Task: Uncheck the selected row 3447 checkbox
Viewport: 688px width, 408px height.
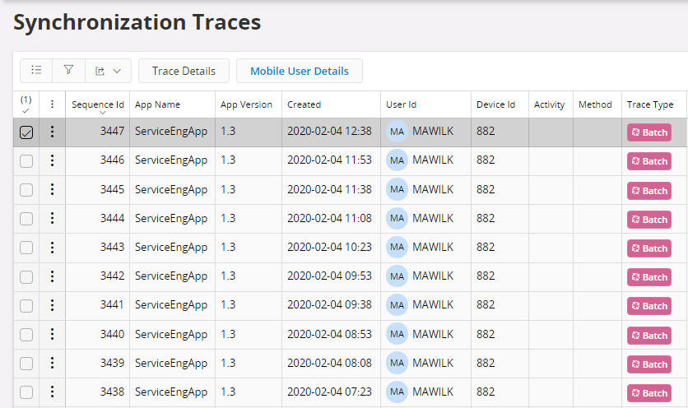Action: coord(26,132)
